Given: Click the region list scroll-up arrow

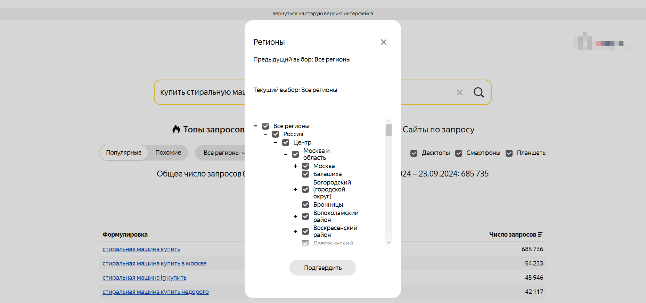Looking at the screenshot, I should point(389,121).
